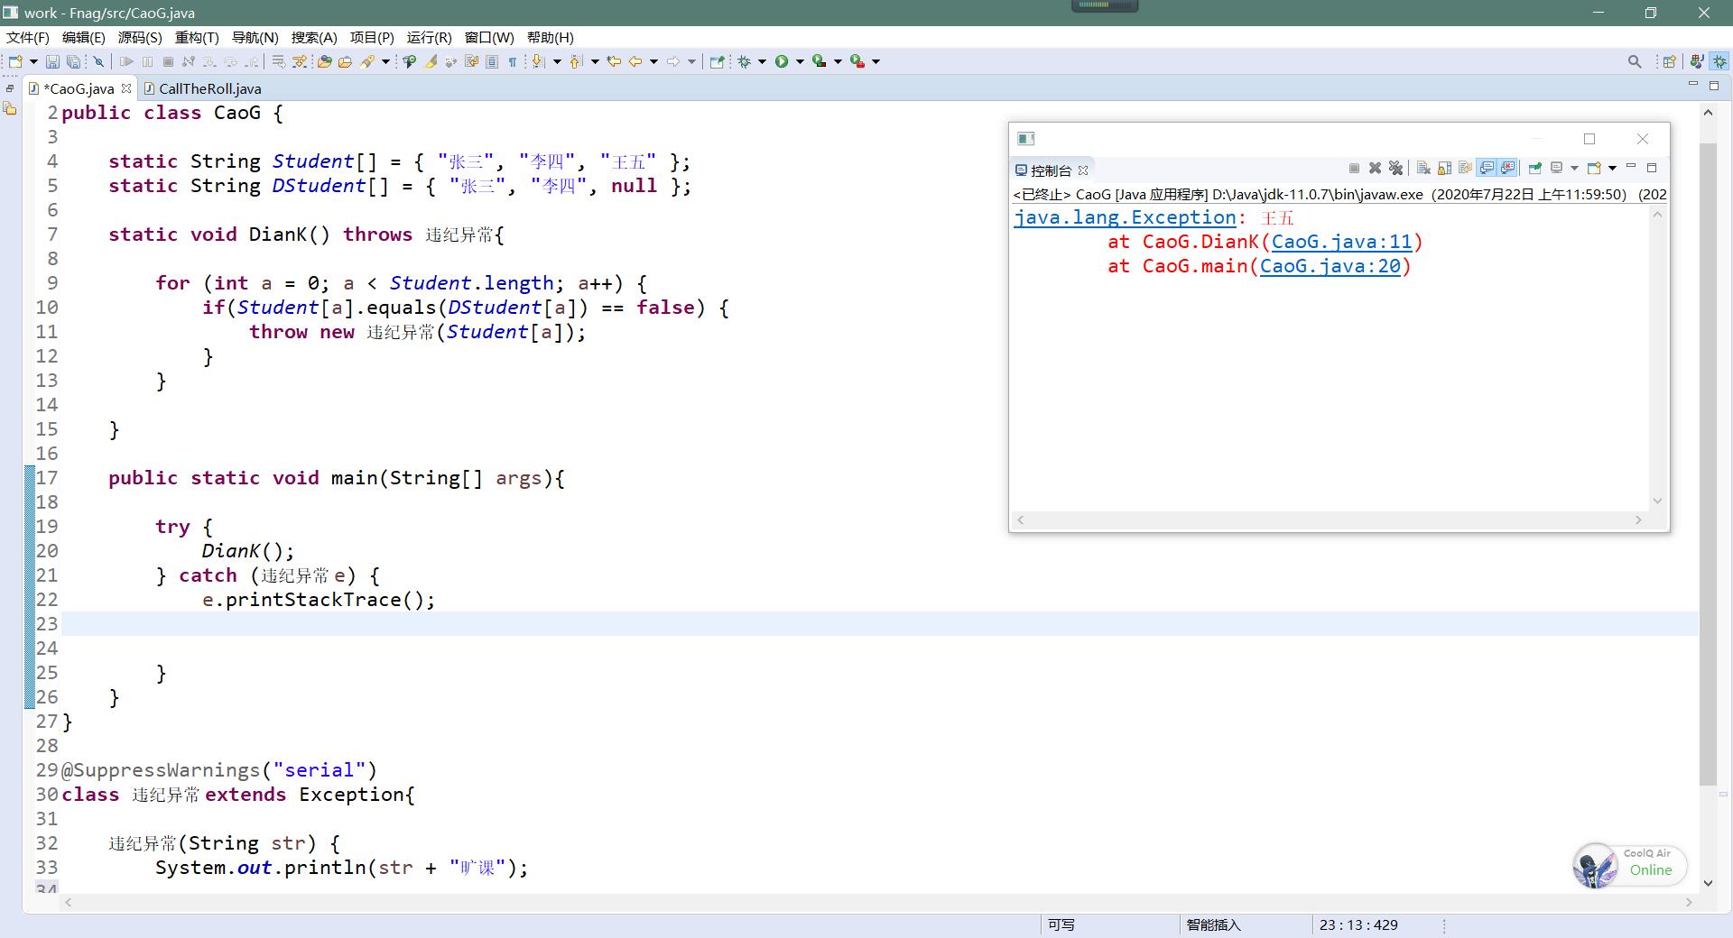Switch to CallTheRoll.java editor tab

(203, 88)
